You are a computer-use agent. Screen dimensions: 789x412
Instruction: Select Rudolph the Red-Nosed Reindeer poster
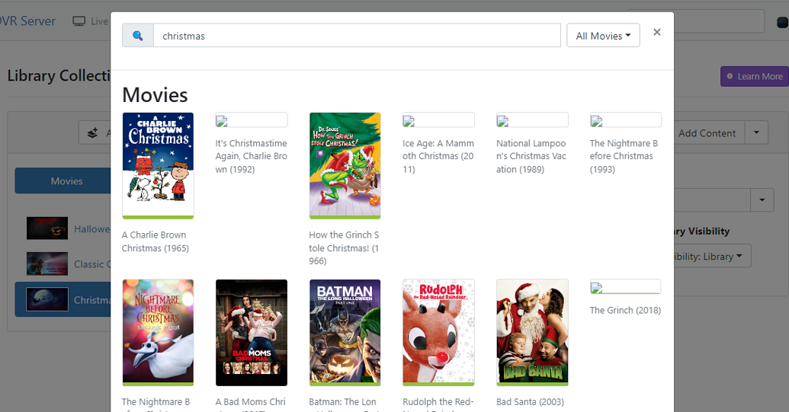(438, 333)
